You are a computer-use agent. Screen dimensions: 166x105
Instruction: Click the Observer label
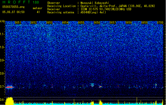pos(54,3)
